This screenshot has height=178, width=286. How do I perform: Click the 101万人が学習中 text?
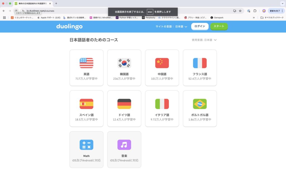pos(162,79)
